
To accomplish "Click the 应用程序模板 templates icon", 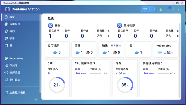I will pyautogui.click(x=6, y=93).
